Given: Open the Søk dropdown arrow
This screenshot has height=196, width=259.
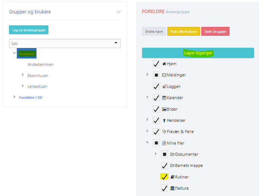Looking at the screenshot, I should point(116,43).
